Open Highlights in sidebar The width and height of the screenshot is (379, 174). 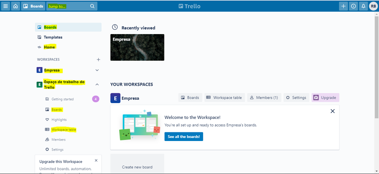pyautogui.click(x=59, y=120)
